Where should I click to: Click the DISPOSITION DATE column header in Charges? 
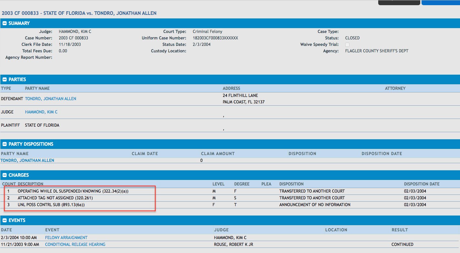(x=422, y=184)
